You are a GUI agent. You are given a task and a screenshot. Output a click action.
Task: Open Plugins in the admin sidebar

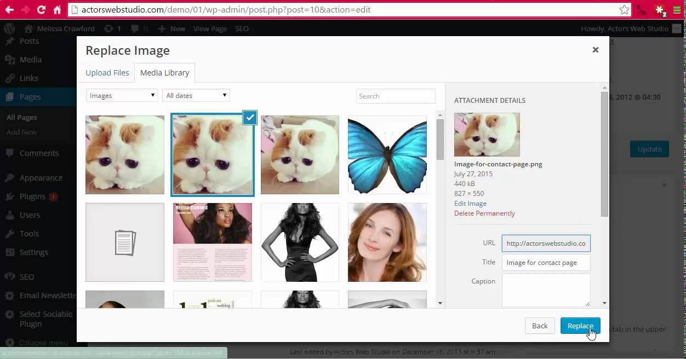click(x=32, y=196)
